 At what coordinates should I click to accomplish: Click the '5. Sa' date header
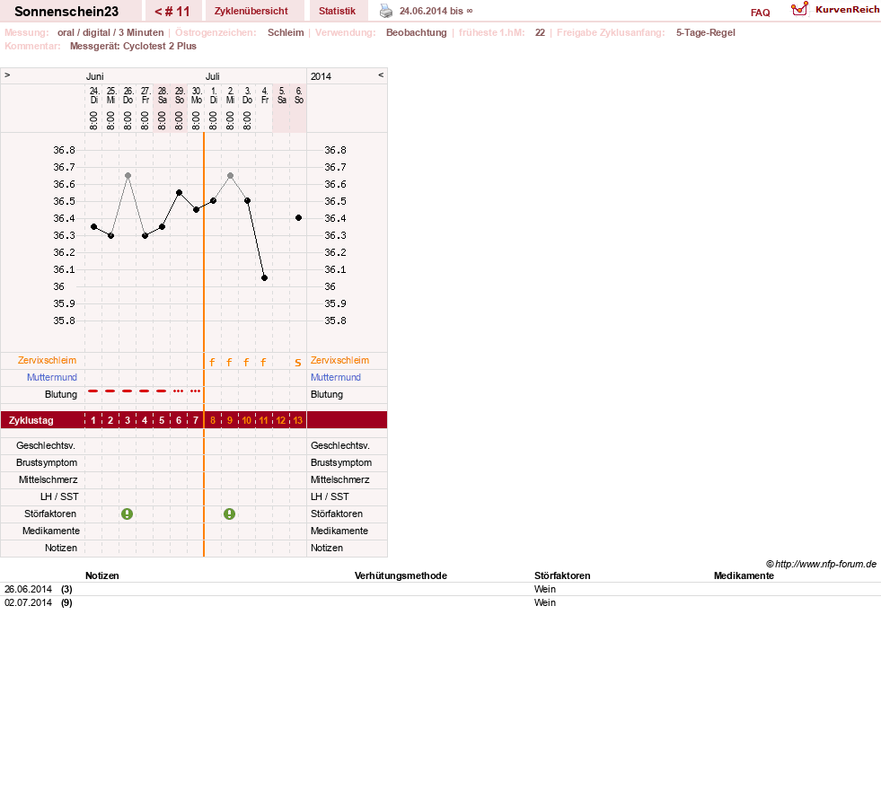[x=282, y=95]
